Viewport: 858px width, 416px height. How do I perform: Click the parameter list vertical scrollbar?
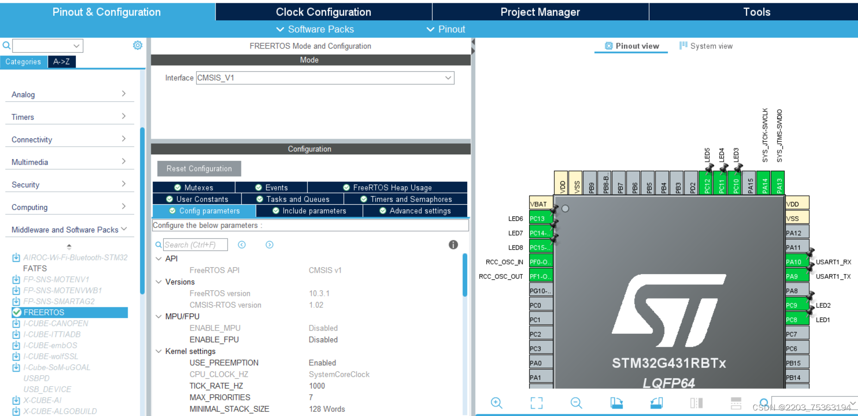(x=465, y=275)
